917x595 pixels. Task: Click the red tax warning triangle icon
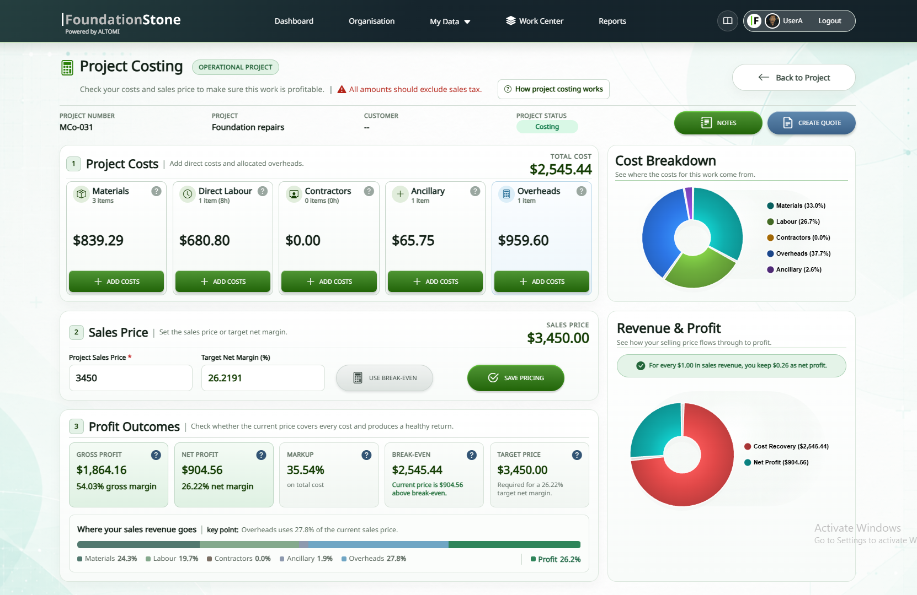342,89
